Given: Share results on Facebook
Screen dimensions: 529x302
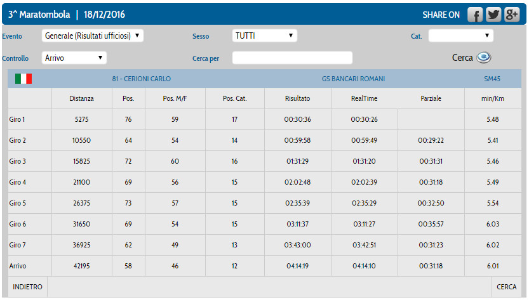Looking at the screenshot, I should point(476,15).
